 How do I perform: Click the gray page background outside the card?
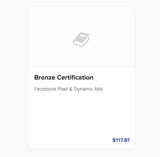[14, 78]
